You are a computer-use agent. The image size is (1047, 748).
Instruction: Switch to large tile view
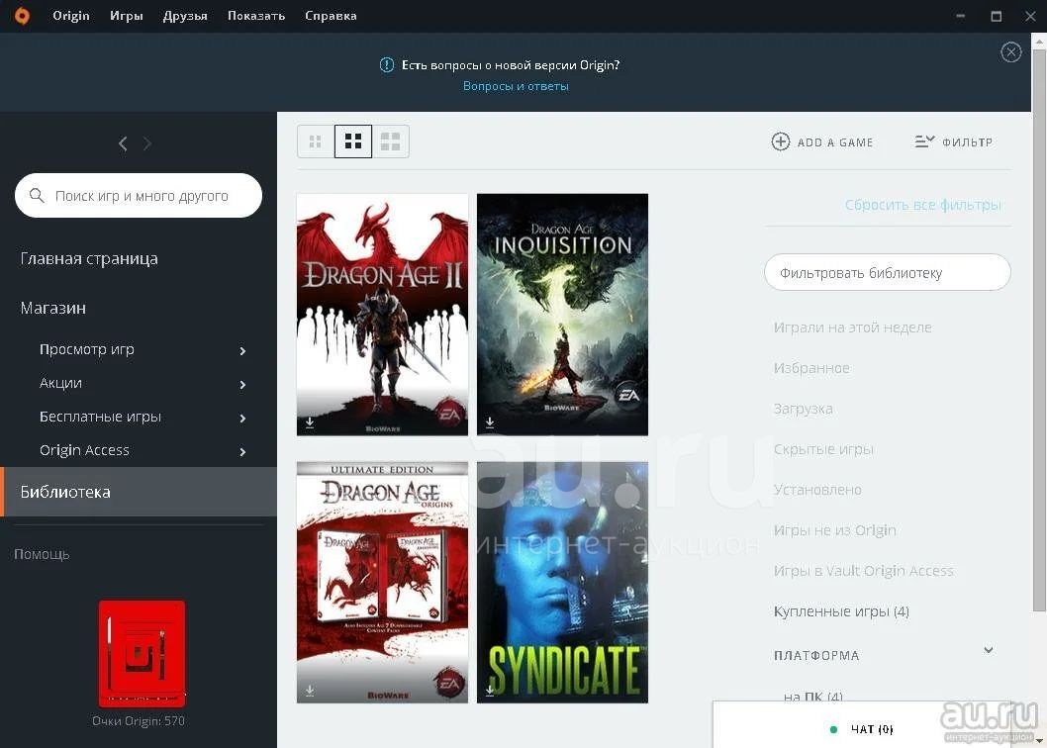[x=391, y=141]
